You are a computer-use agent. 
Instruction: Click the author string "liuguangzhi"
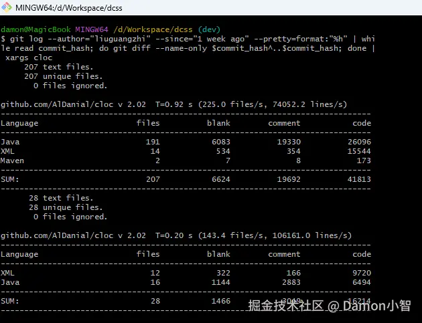coord(122,39)
